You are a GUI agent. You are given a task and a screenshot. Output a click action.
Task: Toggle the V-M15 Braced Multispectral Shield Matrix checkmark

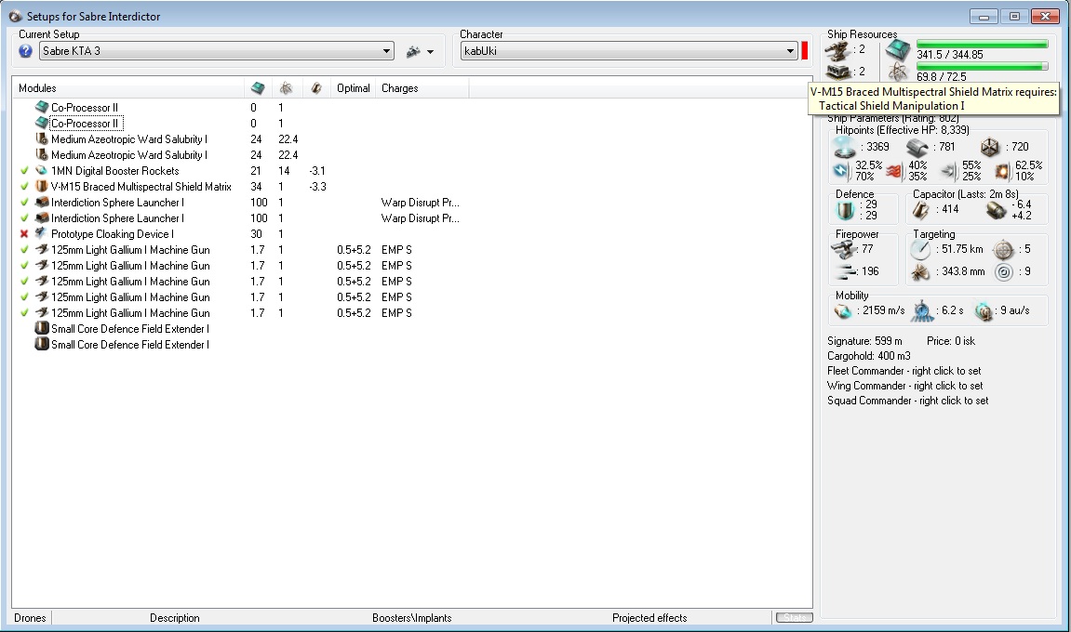tap(24, 186)
